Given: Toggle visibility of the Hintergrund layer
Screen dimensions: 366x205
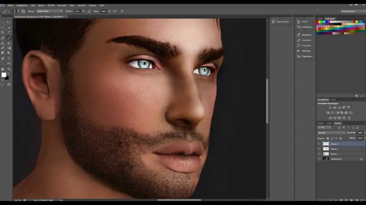Looking at the screenshot, I should point(319,159).
